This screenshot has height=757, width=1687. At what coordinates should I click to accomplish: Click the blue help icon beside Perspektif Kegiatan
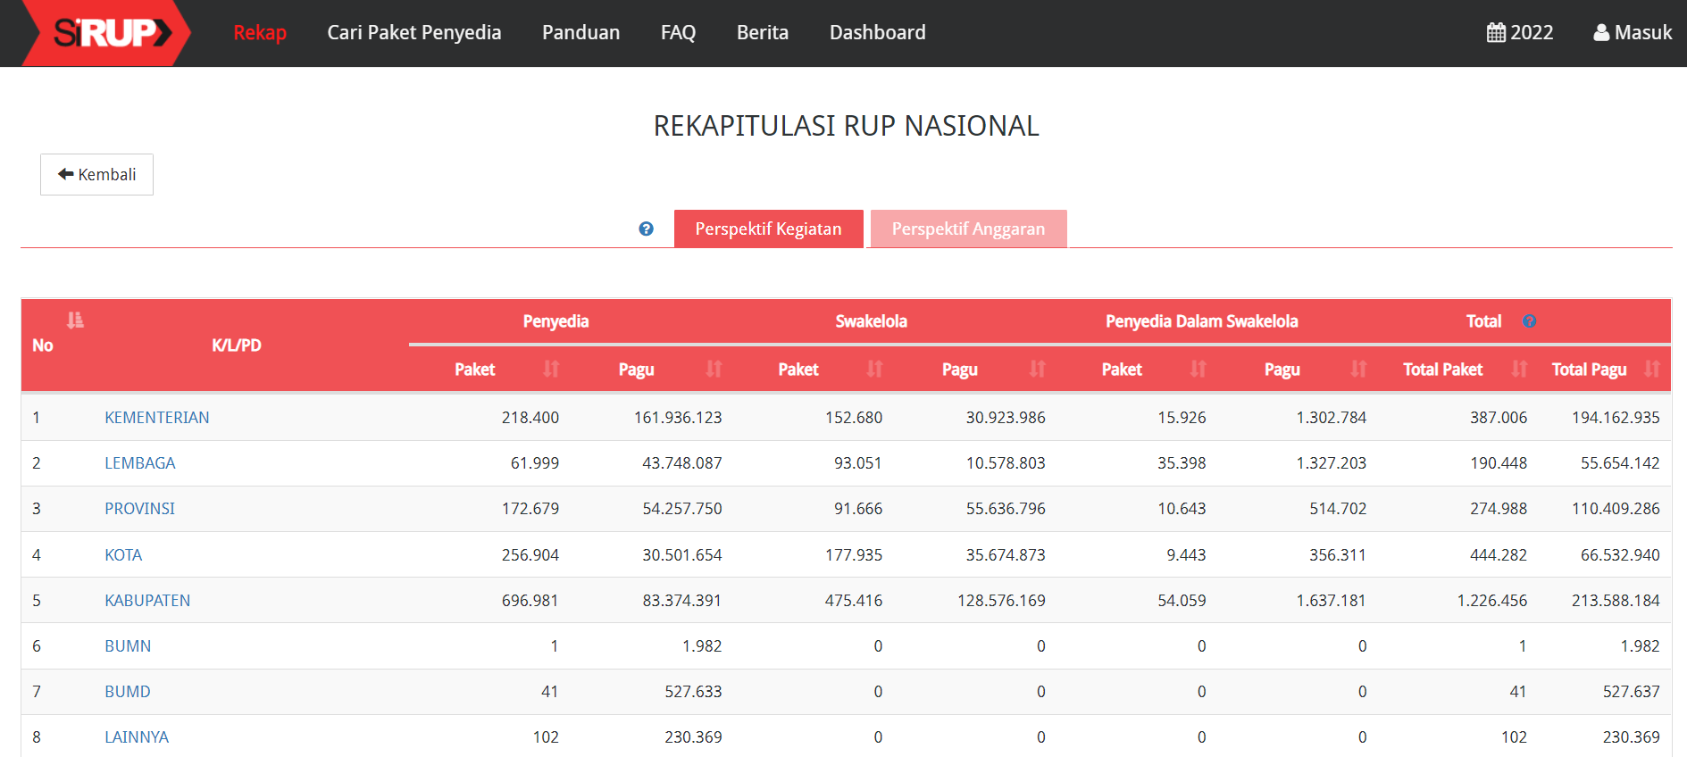pyautogui.click(x=646, y=229)
